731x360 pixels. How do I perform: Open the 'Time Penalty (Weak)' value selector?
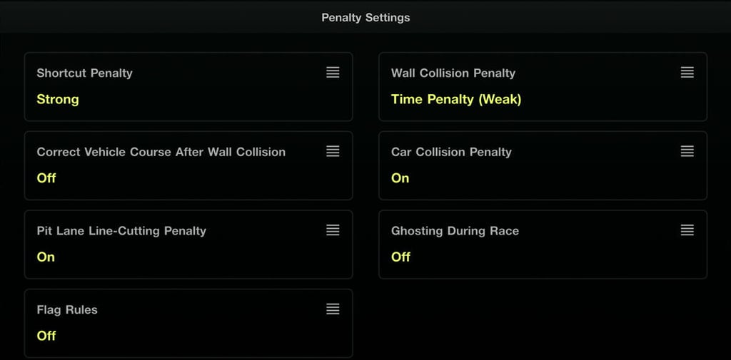coord(456,99)
